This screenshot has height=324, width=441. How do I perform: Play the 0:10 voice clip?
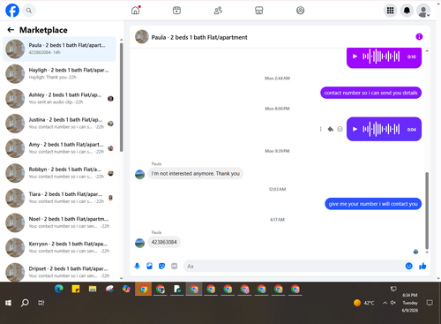coord(355,57)
